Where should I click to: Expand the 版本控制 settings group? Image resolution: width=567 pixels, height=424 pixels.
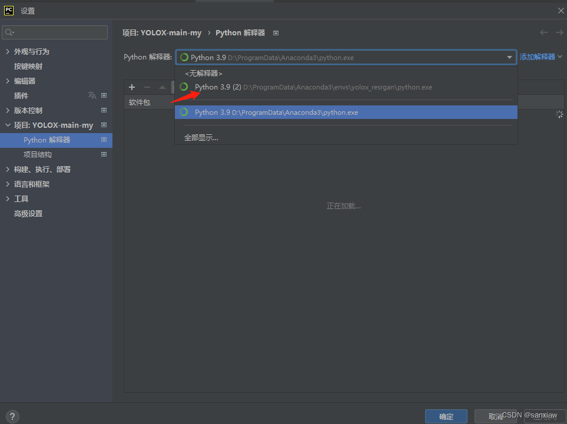click(x=8, y=110)
